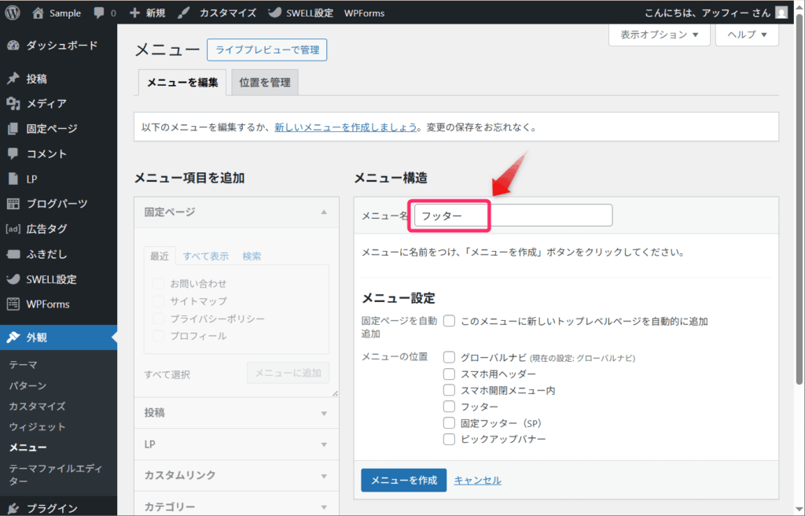Open カスタマイズ submenu item in sidebar
This screenshot has width=805, height=516.
[x=37, y=406]
